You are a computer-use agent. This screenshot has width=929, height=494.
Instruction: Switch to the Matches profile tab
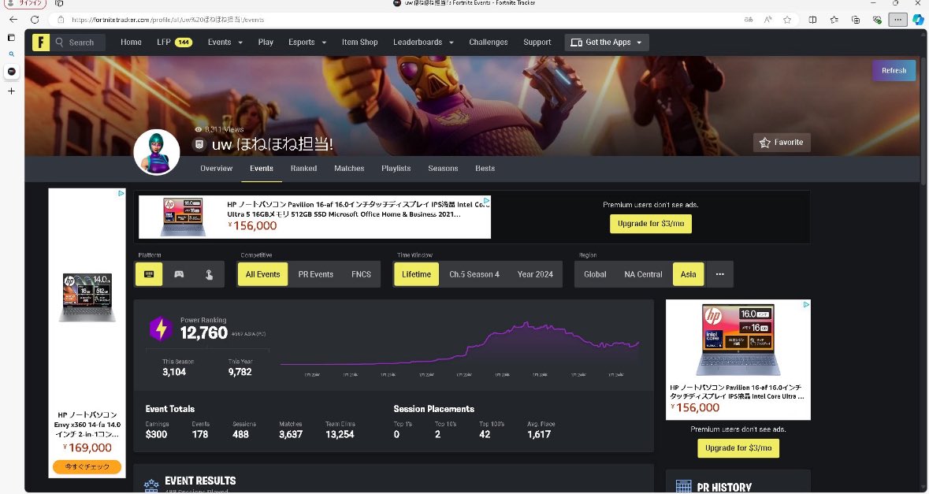coord(349,169)
